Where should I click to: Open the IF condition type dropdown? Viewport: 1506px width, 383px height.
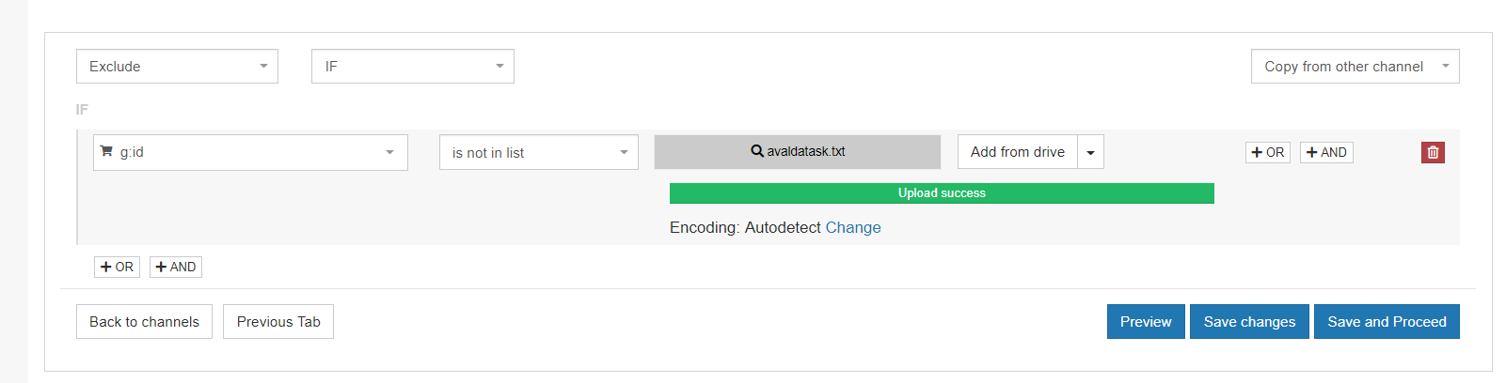click(412, 67)
